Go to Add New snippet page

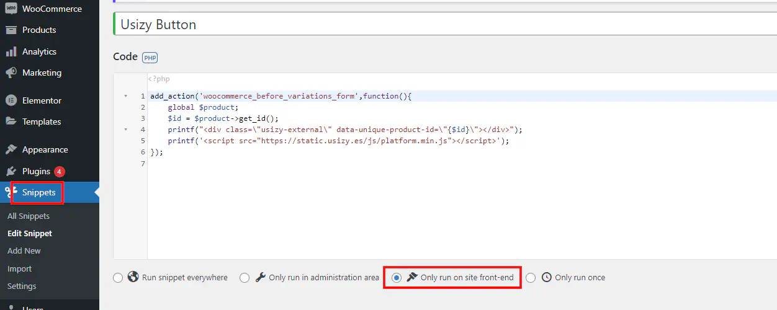click(x=24, y=250)
